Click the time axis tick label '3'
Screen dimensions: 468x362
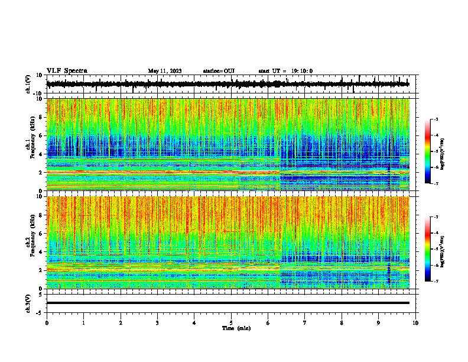pyautogui.click(x=157, y=323)
